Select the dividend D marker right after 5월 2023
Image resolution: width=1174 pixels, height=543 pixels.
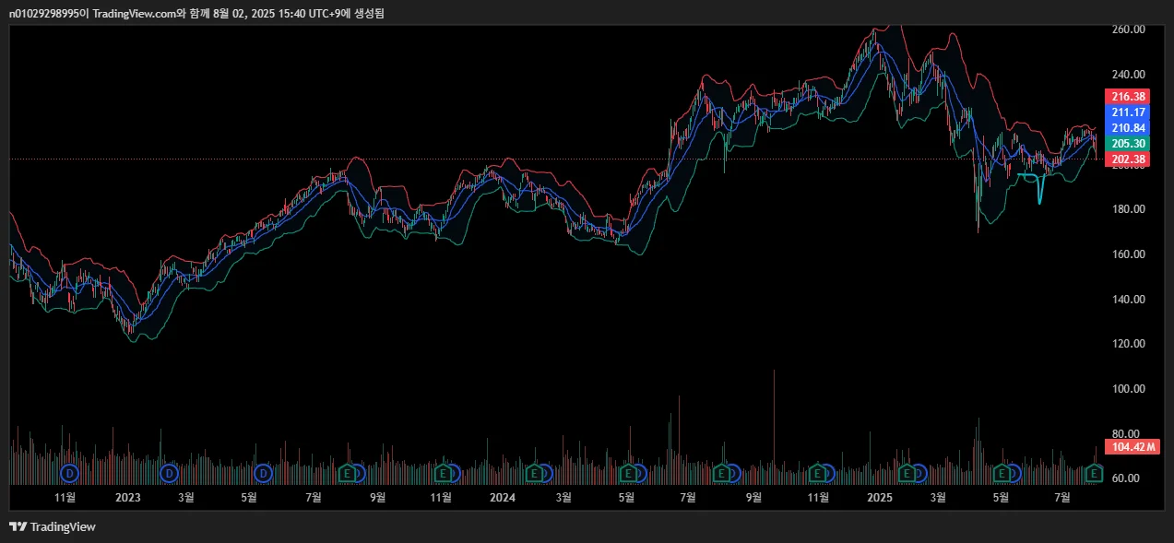point(263,473)
